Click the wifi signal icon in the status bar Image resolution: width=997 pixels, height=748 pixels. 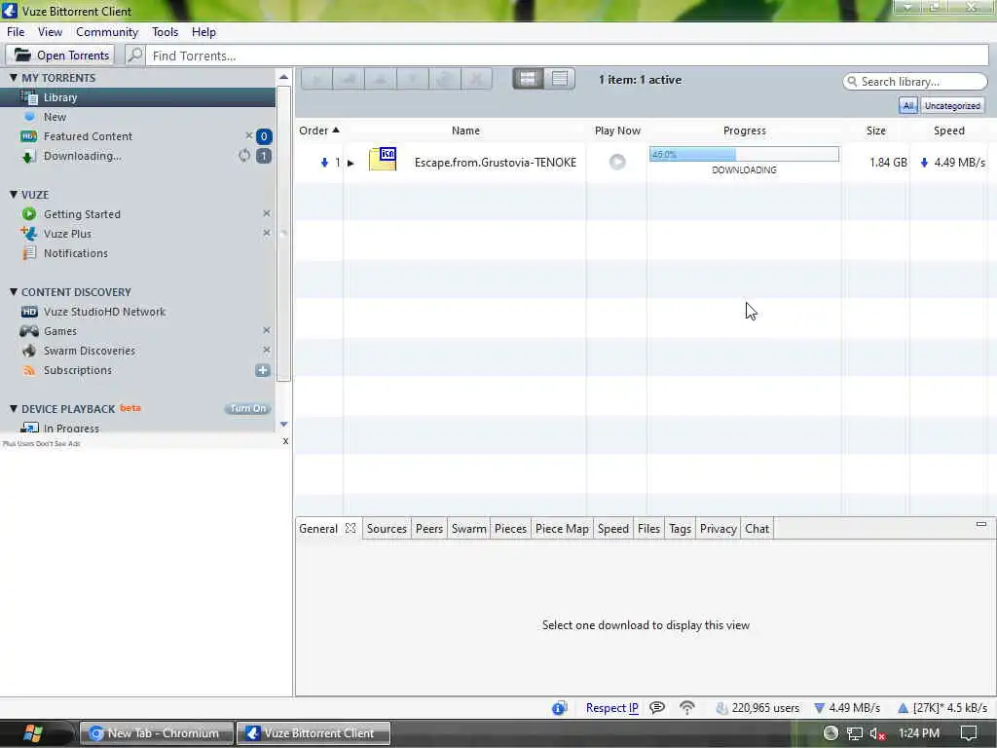click(686, 707)
